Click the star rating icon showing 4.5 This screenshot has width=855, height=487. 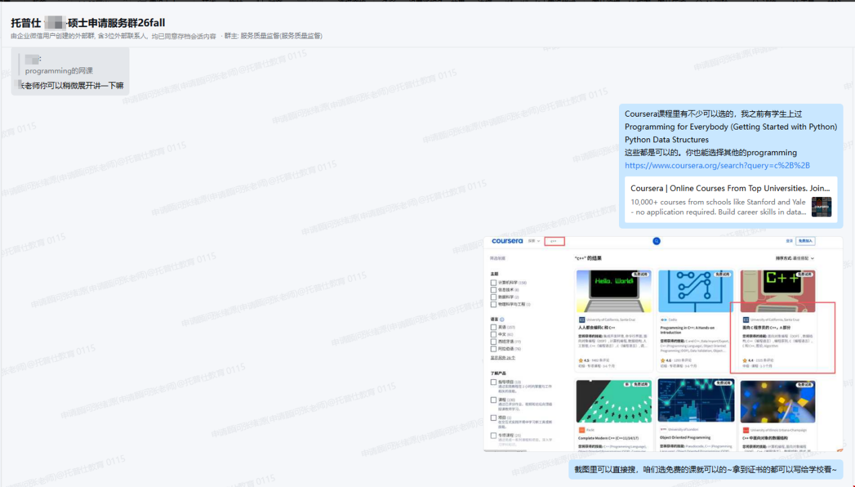(x=581, y=361)
